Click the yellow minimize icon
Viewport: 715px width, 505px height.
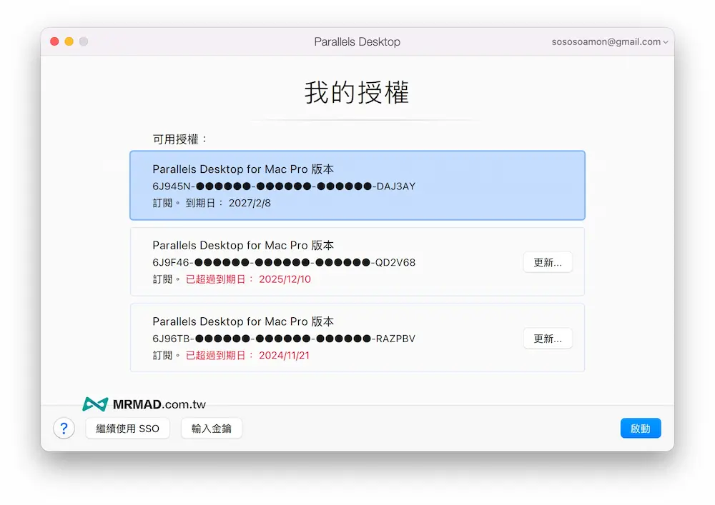(69, 41)
